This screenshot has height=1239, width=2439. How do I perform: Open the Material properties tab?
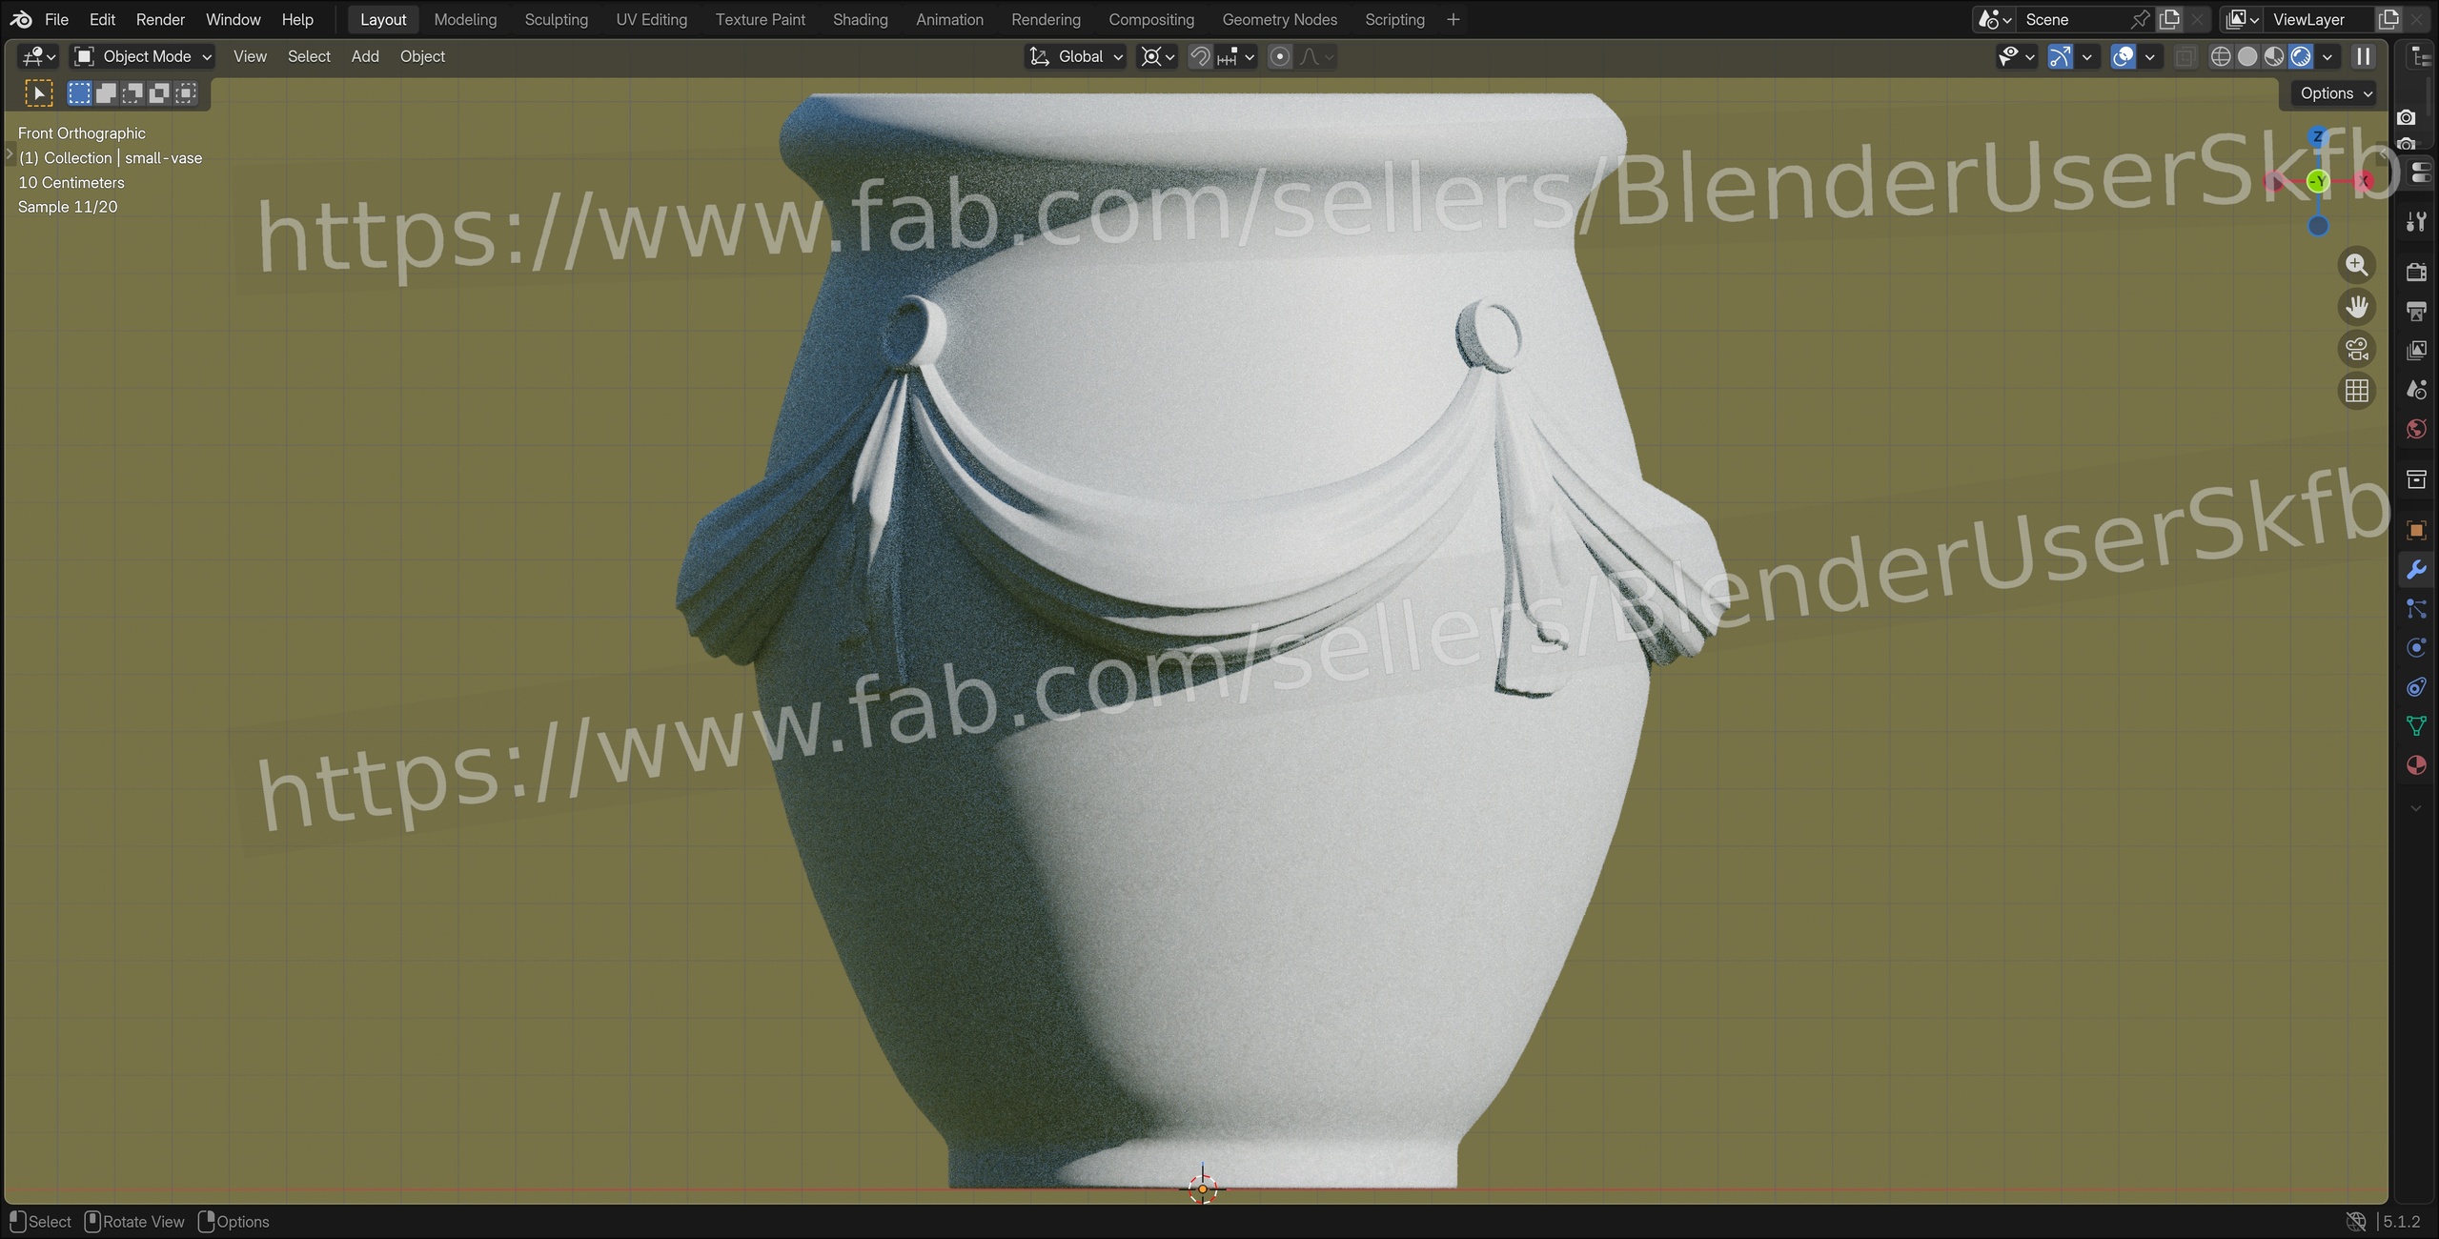pyautogui.click(x=2416, y=765)
